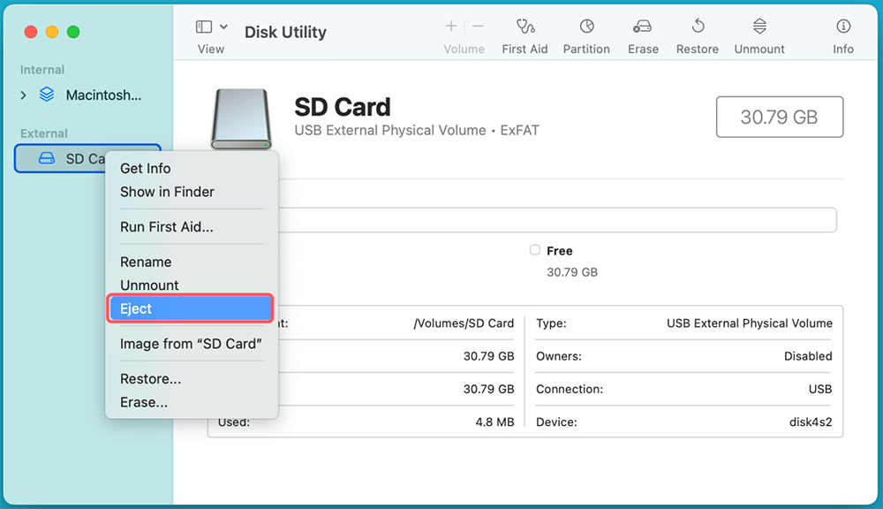This screenshot has height=509, width=883.
Task: Click Run First Aid… menu option
Action: pos(166,227)
